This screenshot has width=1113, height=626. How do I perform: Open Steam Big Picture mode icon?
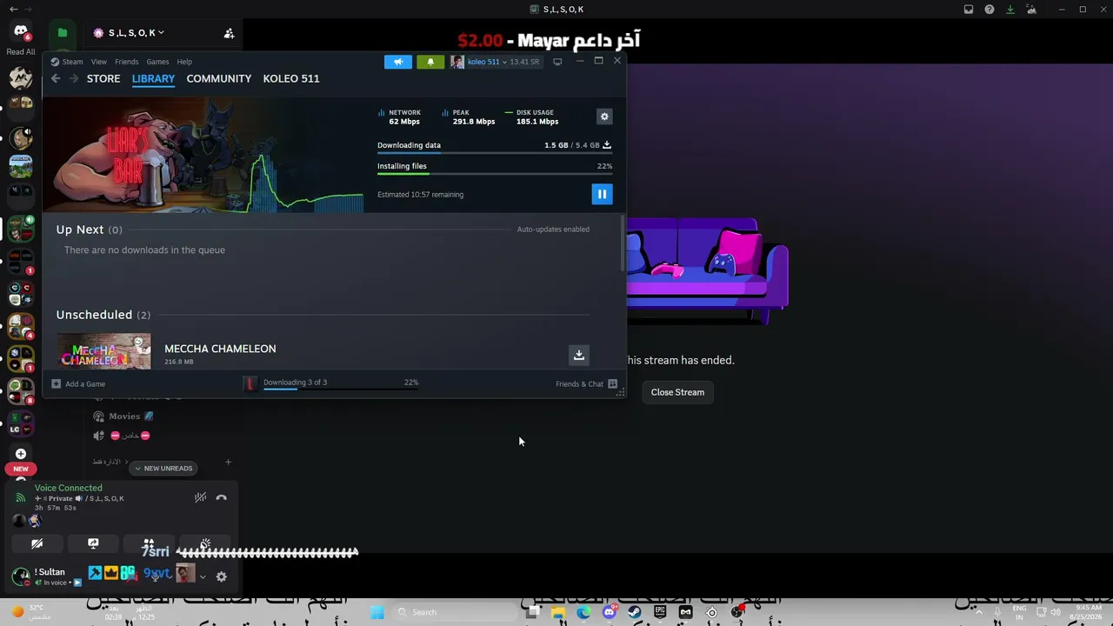(557, 62)
